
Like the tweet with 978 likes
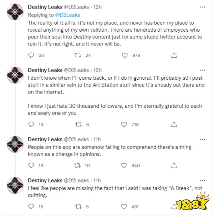(x=124, y=55)
